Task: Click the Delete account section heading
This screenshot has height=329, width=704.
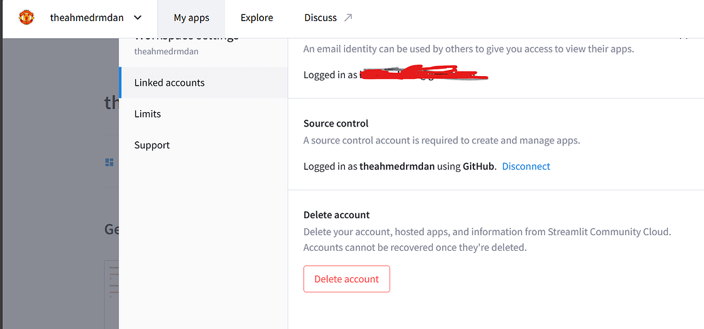Action: coord(336,215)
